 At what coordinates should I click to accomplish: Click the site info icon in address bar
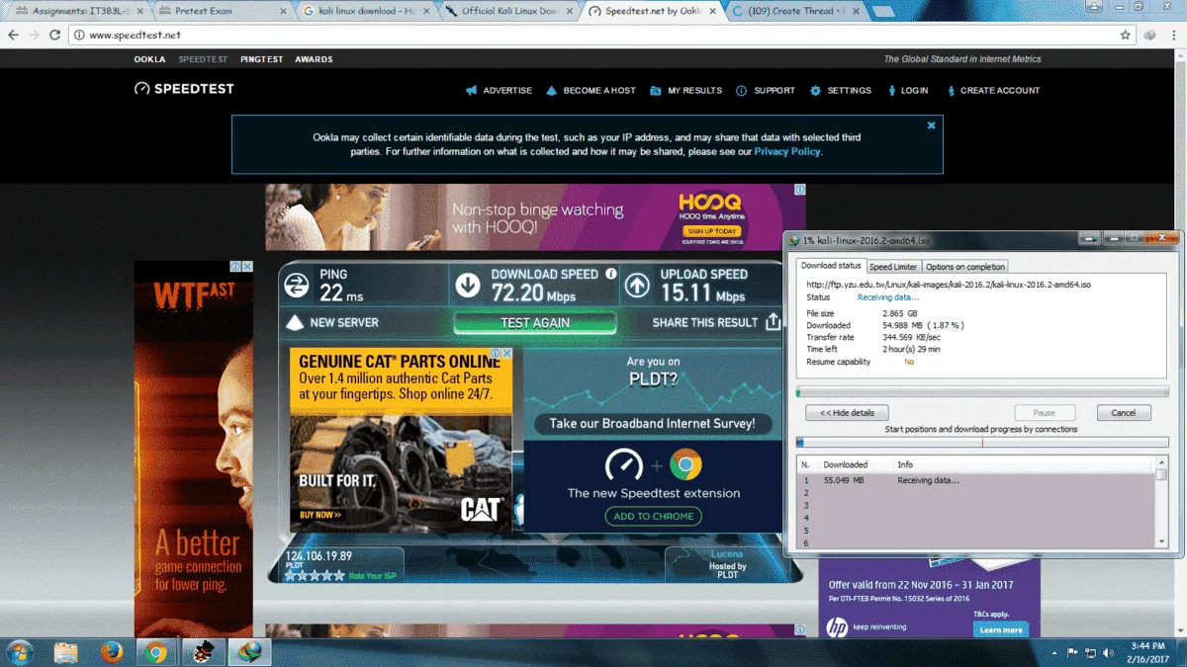[78, 35]
